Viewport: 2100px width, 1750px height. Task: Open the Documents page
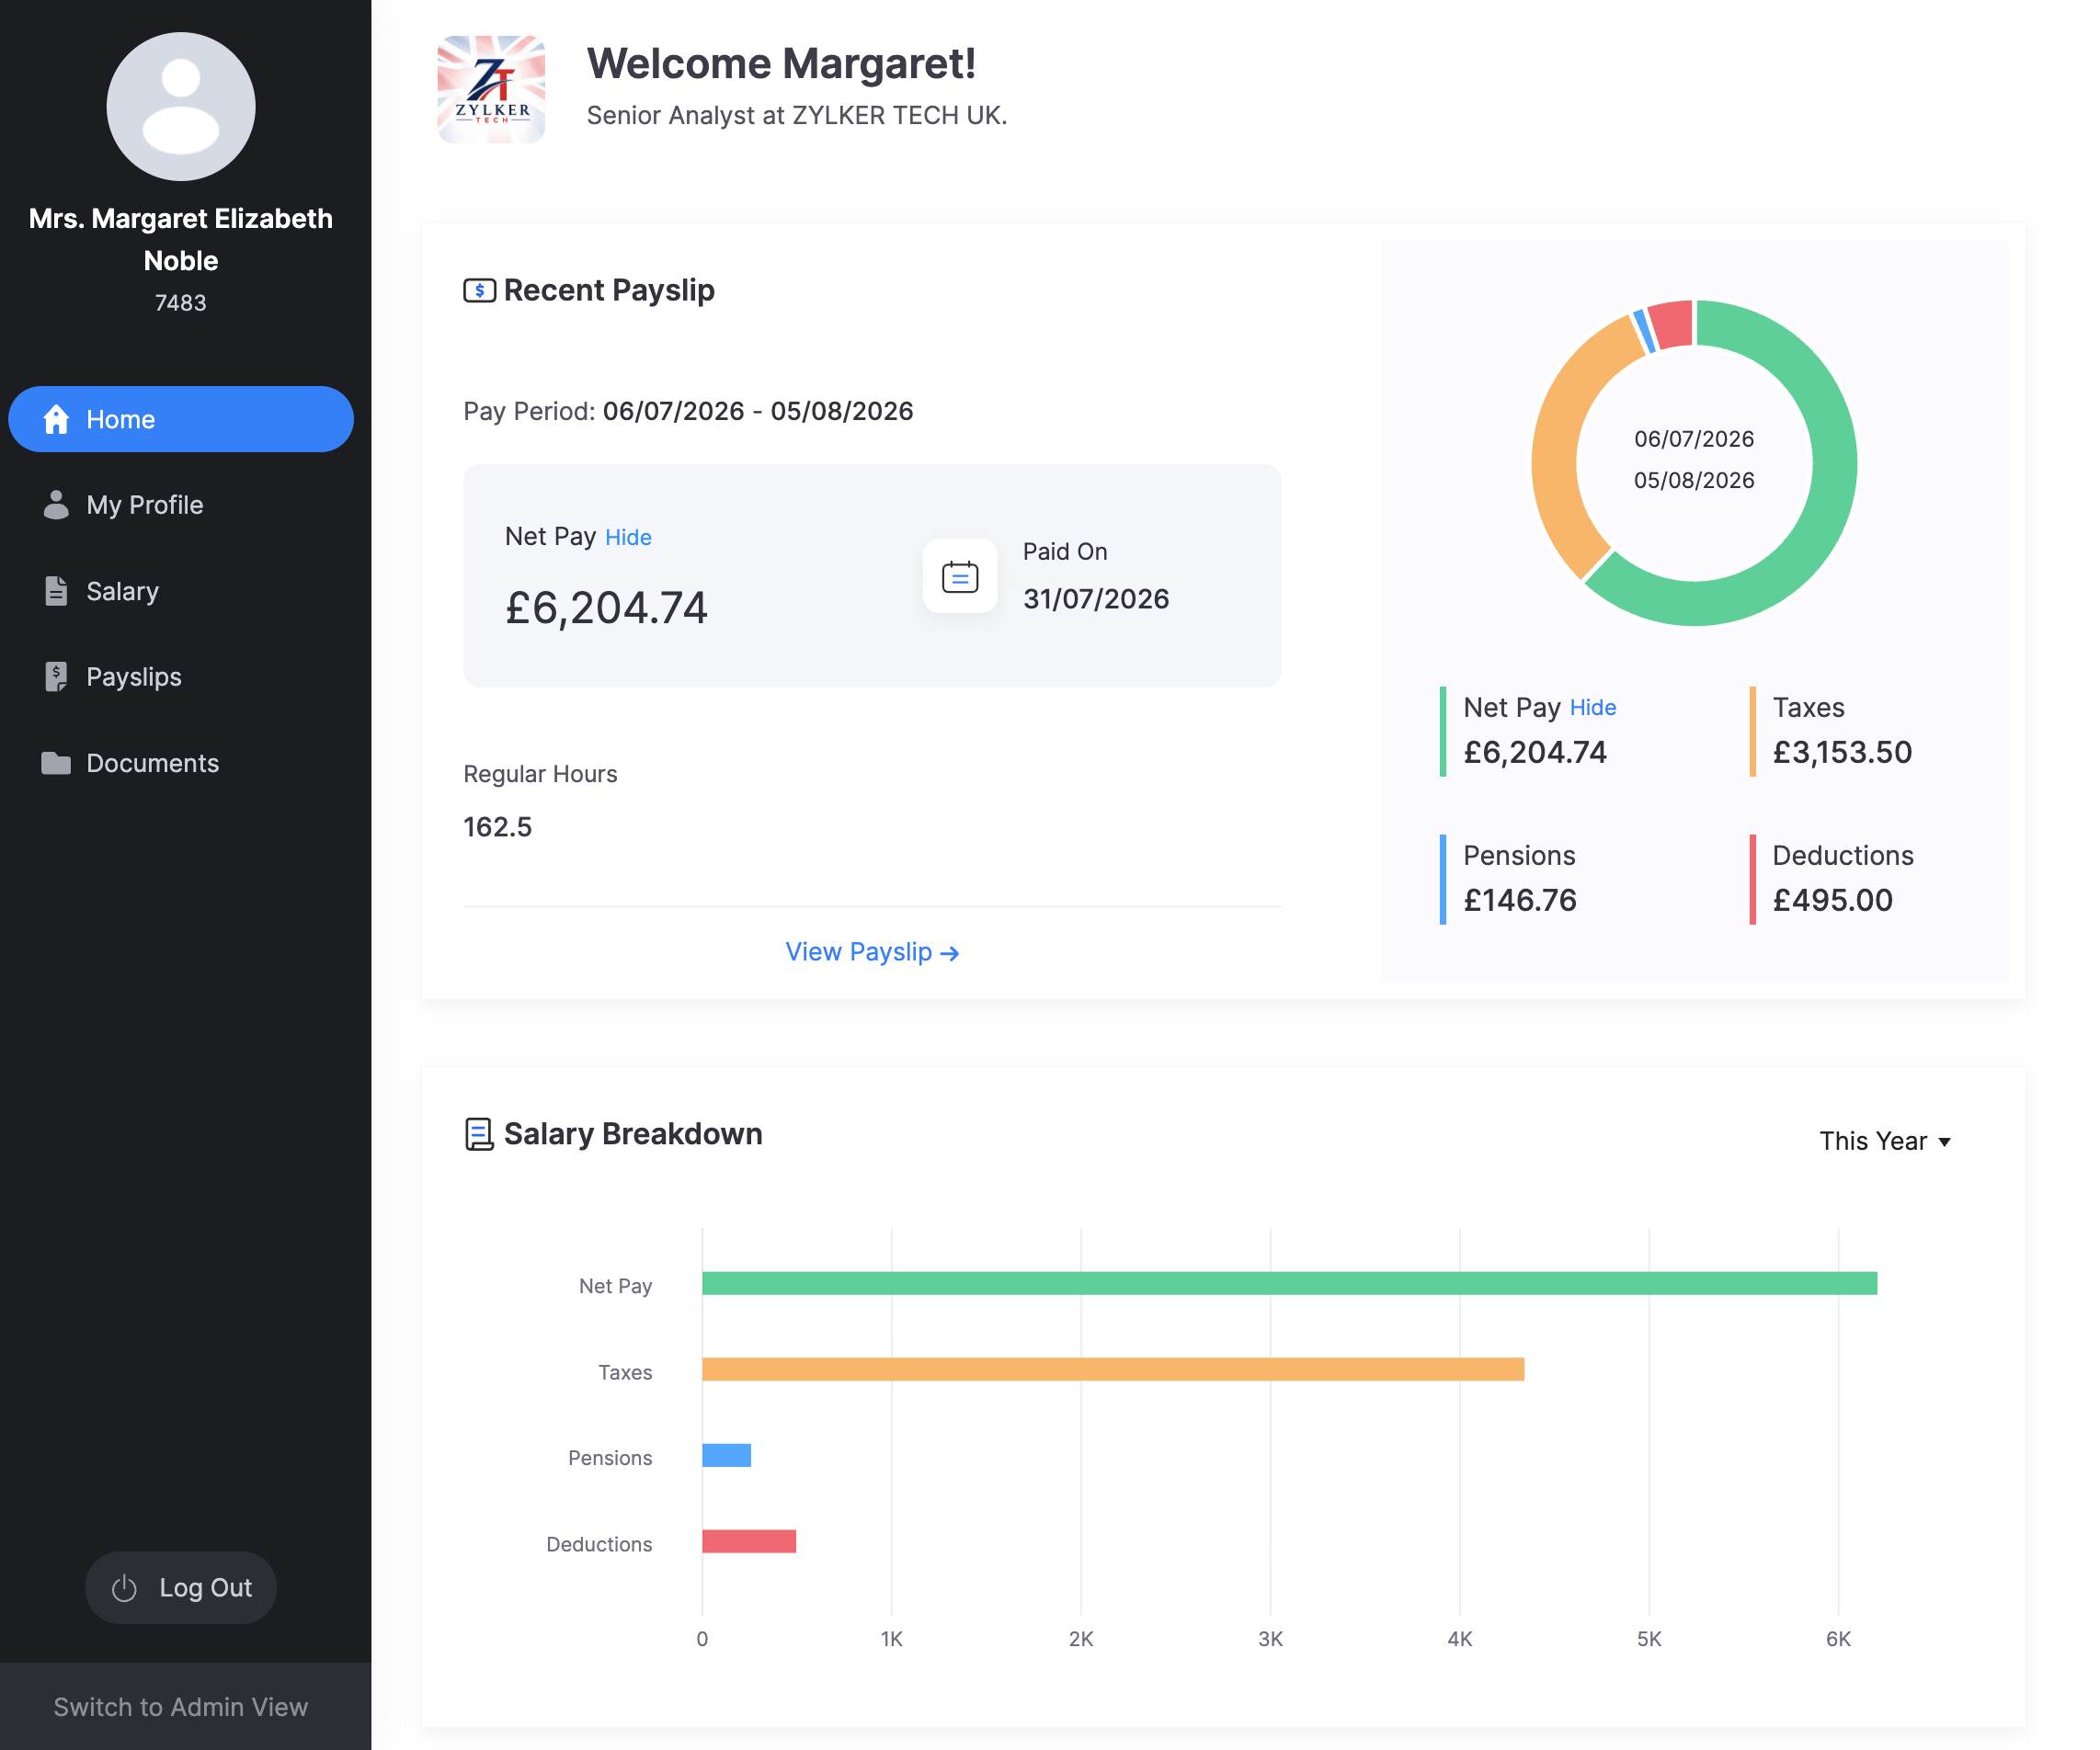[181, 763]
